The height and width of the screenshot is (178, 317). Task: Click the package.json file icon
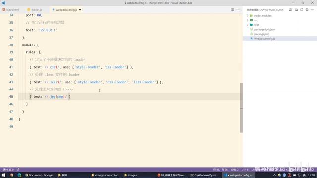coord(252,34)
